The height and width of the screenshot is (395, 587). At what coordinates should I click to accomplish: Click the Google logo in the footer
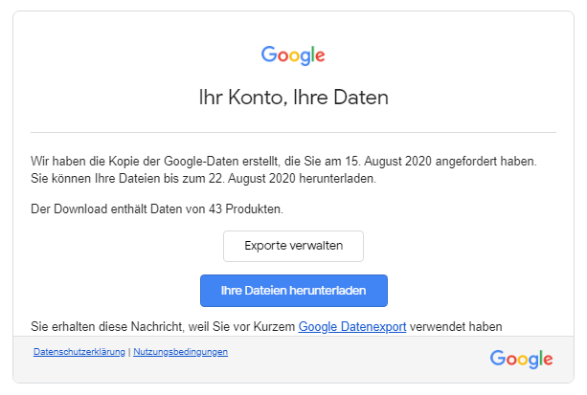click(521, 359)
